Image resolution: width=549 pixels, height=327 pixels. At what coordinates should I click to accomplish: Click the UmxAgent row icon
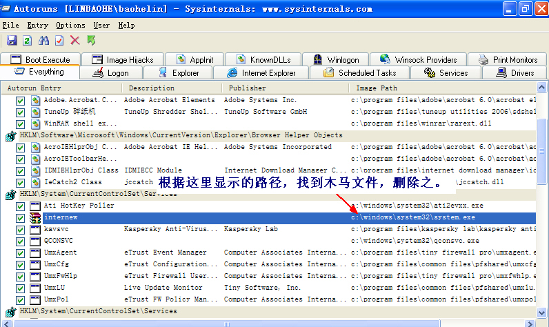pos(35,253)
